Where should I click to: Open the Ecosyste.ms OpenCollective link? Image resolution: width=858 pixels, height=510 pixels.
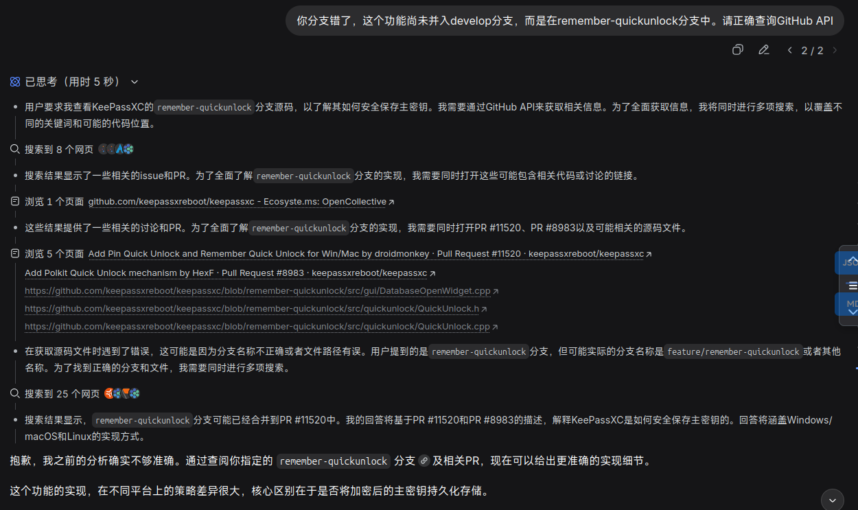coord(242,202)
